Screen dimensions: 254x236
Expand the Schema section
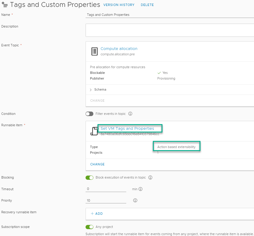91,90
